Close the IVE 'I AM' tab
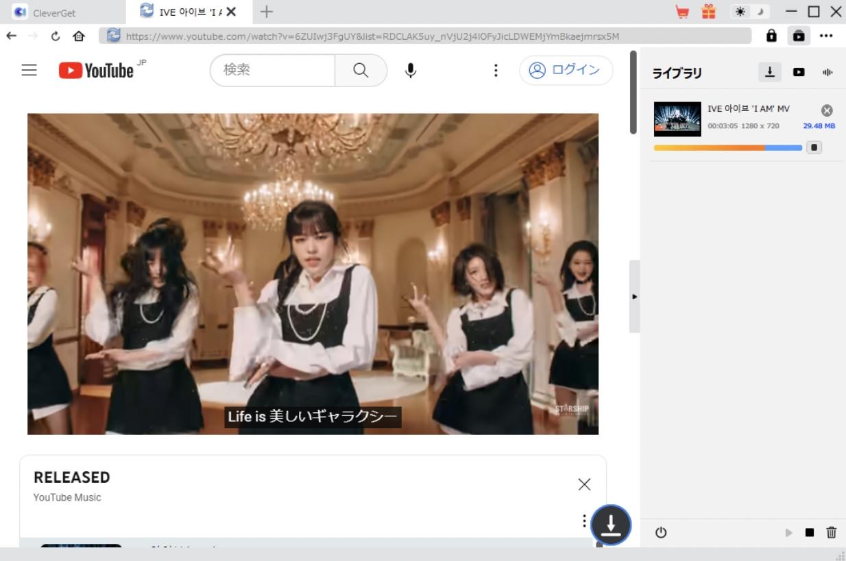The image size is (846, 561). pos(230,12)
